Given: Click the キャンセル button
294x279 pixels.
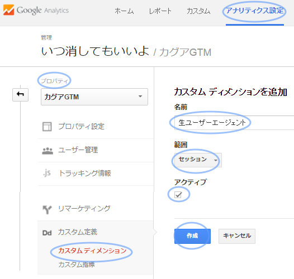Looking at the screenshot, I should tap(237, 236).
